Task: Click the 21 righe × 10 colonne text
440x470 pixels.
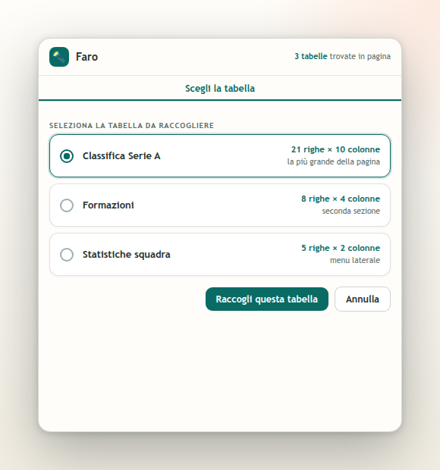Action: 335,149
